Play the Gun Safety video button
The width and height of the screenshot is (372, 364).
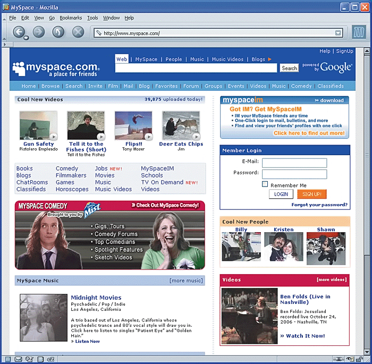point(54,137)
